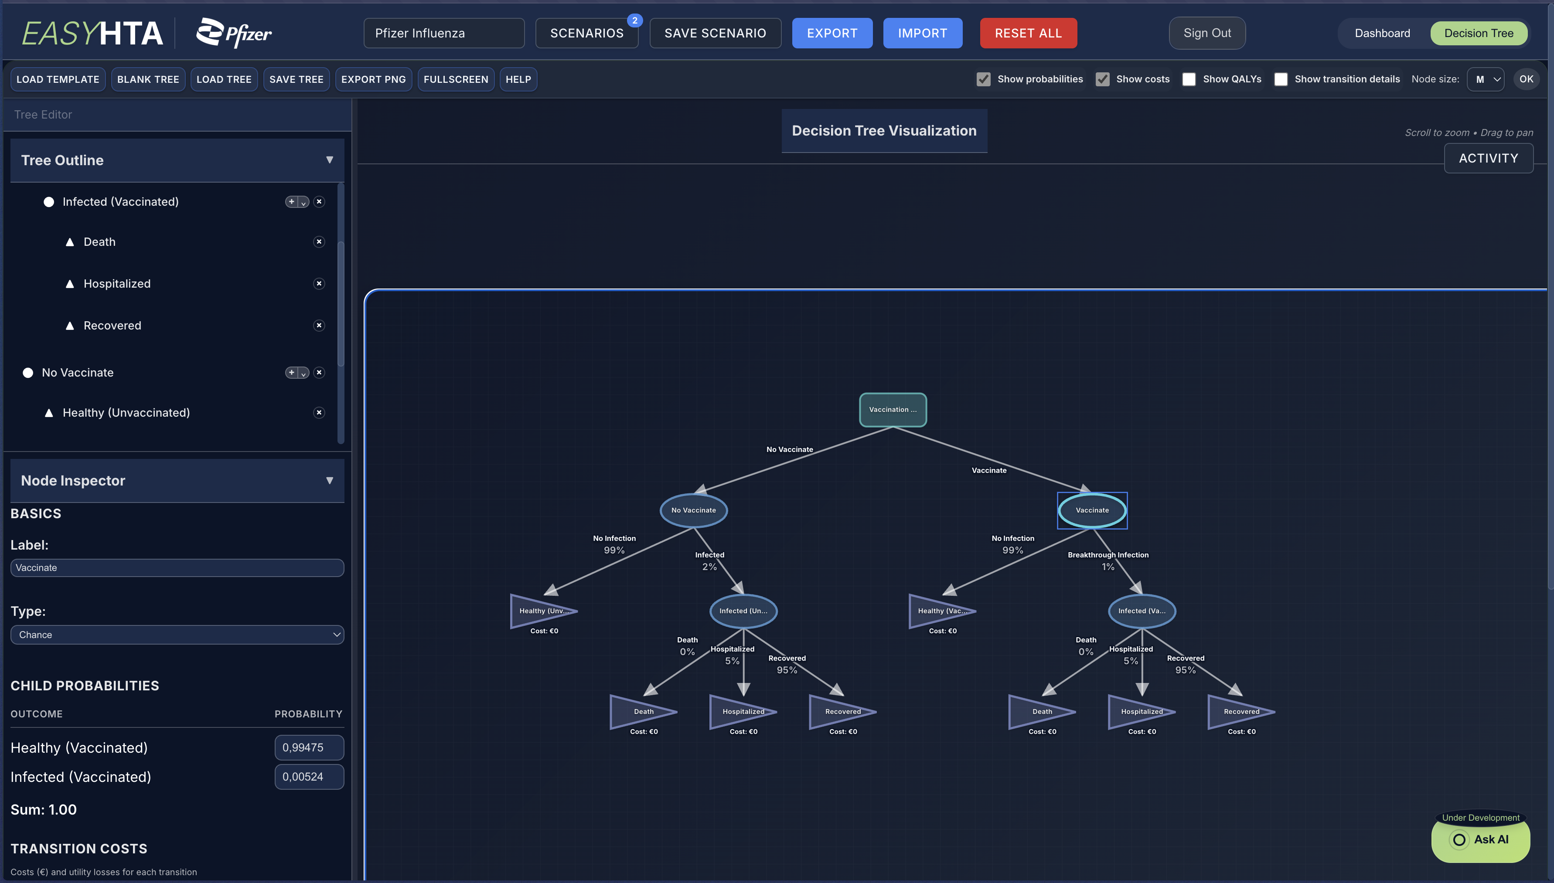Edit Healthy (Vaccinated) probability 0,99475
The width and height of the screenshot is (1554, 883).
pos(309,747)
